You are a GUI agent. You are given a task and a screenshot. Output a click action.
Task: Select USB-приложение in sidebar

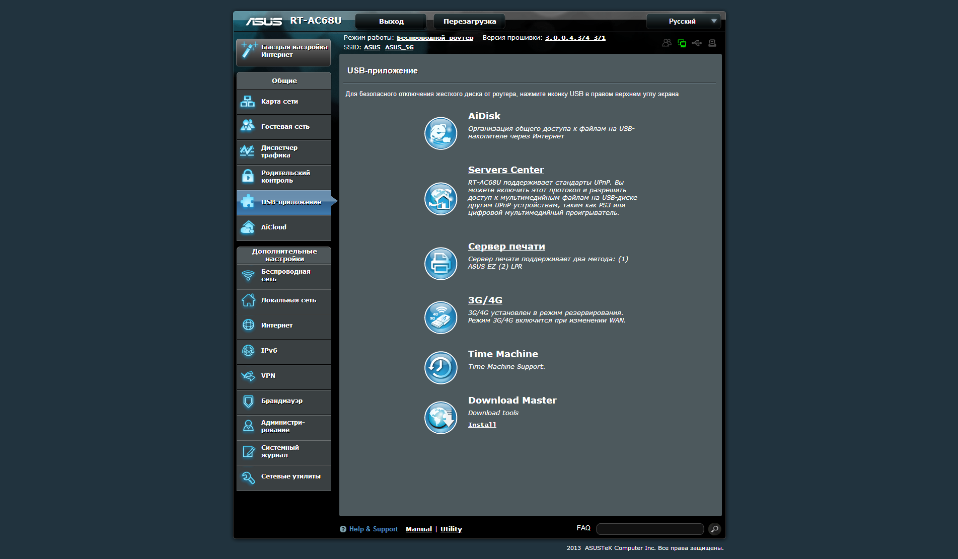click(x=284, y=202)
